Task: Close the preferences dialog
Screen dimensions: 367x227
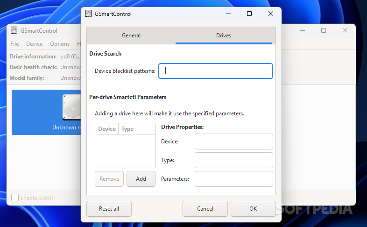Action: 270,14
